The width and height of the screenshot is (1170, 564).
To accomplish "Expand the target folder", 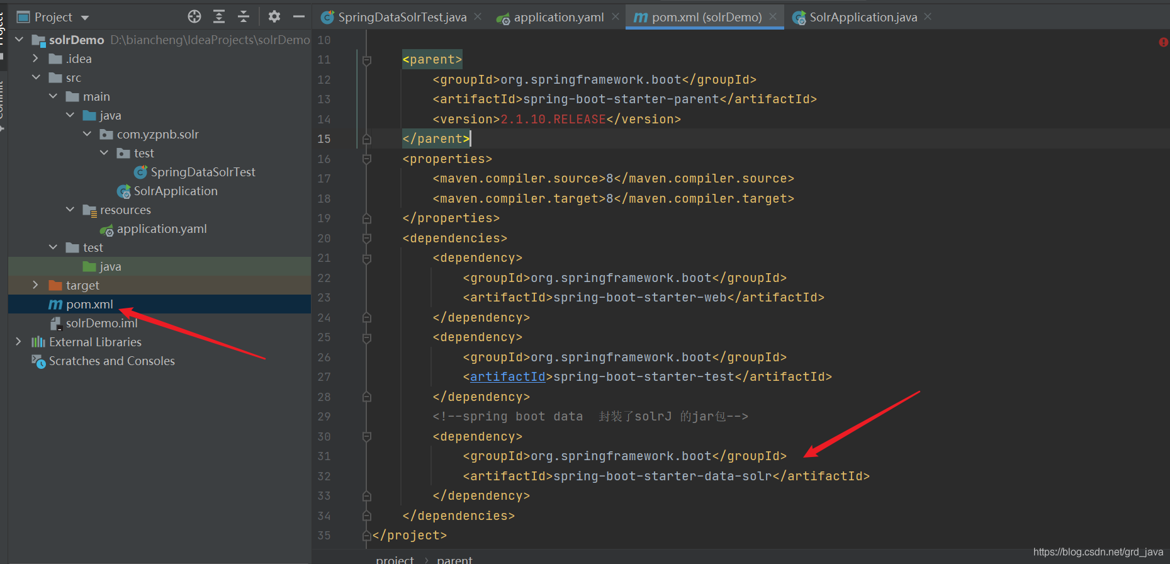I will [36, 285].
